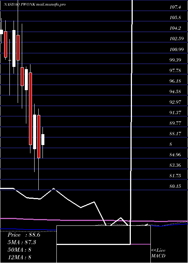
Task: Click the 100.99 price axis label
Action: click(x=176, y=49)
